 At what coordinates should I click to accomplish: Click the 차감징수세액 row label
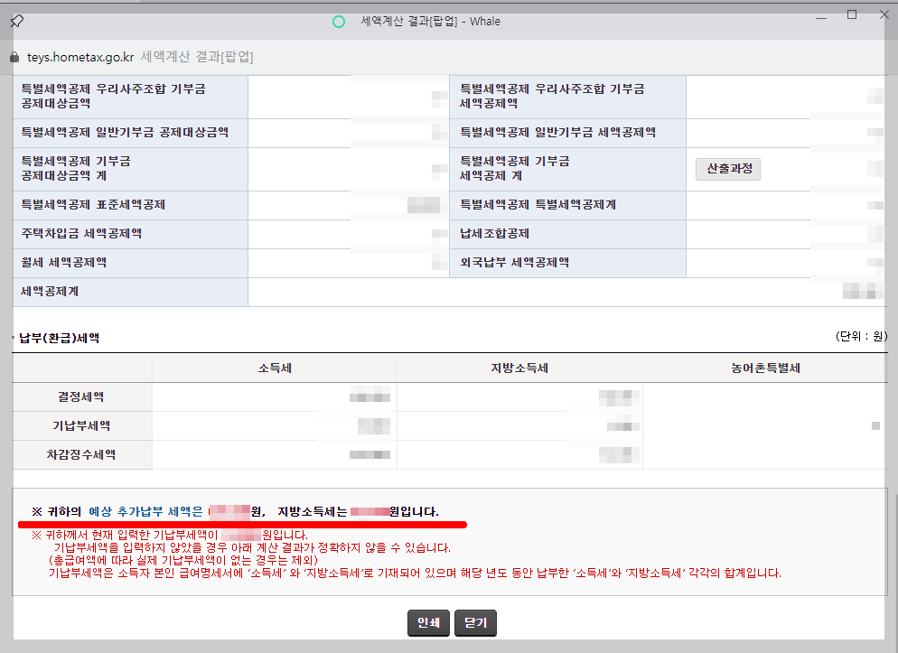[x=82, y=455]
